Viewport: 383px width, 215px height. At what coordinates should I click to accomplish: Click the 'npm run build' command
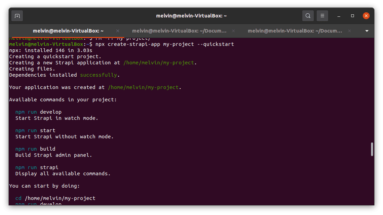coord(35,149)
